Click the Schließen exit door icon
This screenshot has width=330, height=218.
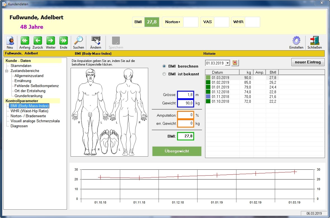pyautogui.click(x=315, y=41)
